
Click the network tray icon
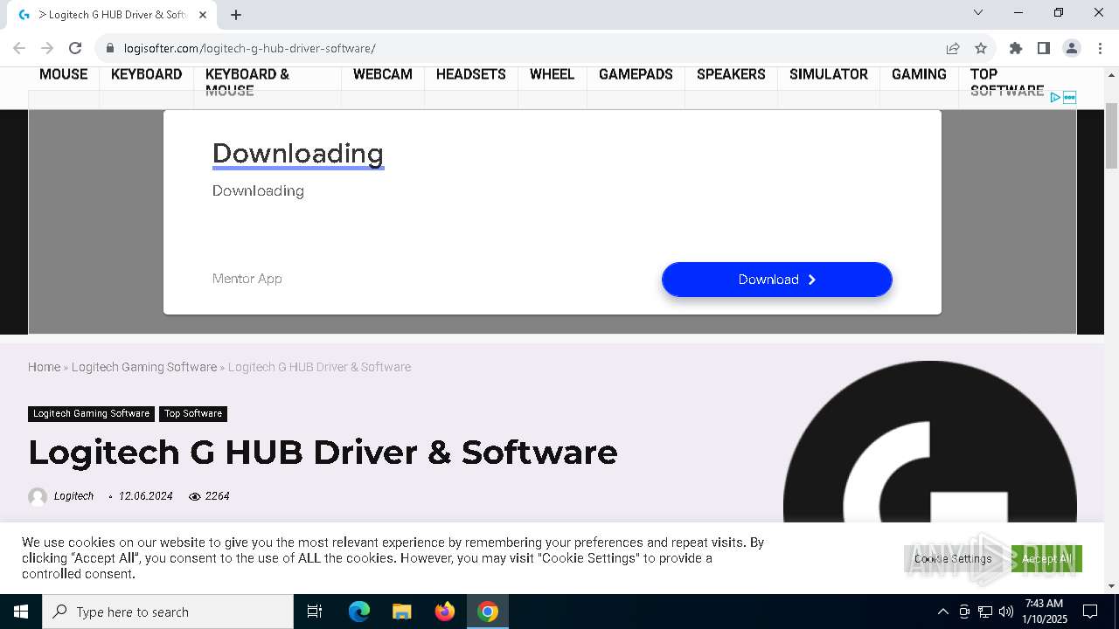pos(985,612)
